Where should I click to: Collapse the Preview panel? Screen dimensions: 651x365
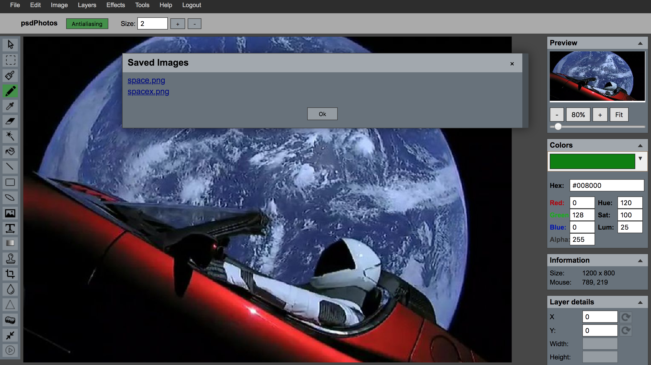pyautogui.click(x=640, y=44)
